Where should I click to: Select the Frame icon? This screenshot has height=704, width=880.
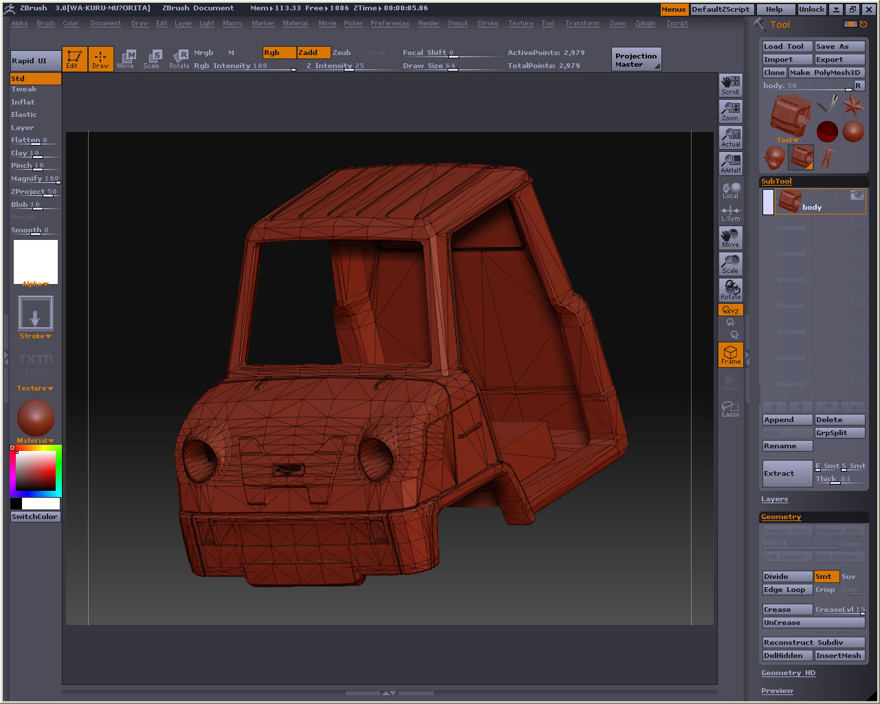pos(730,355)
